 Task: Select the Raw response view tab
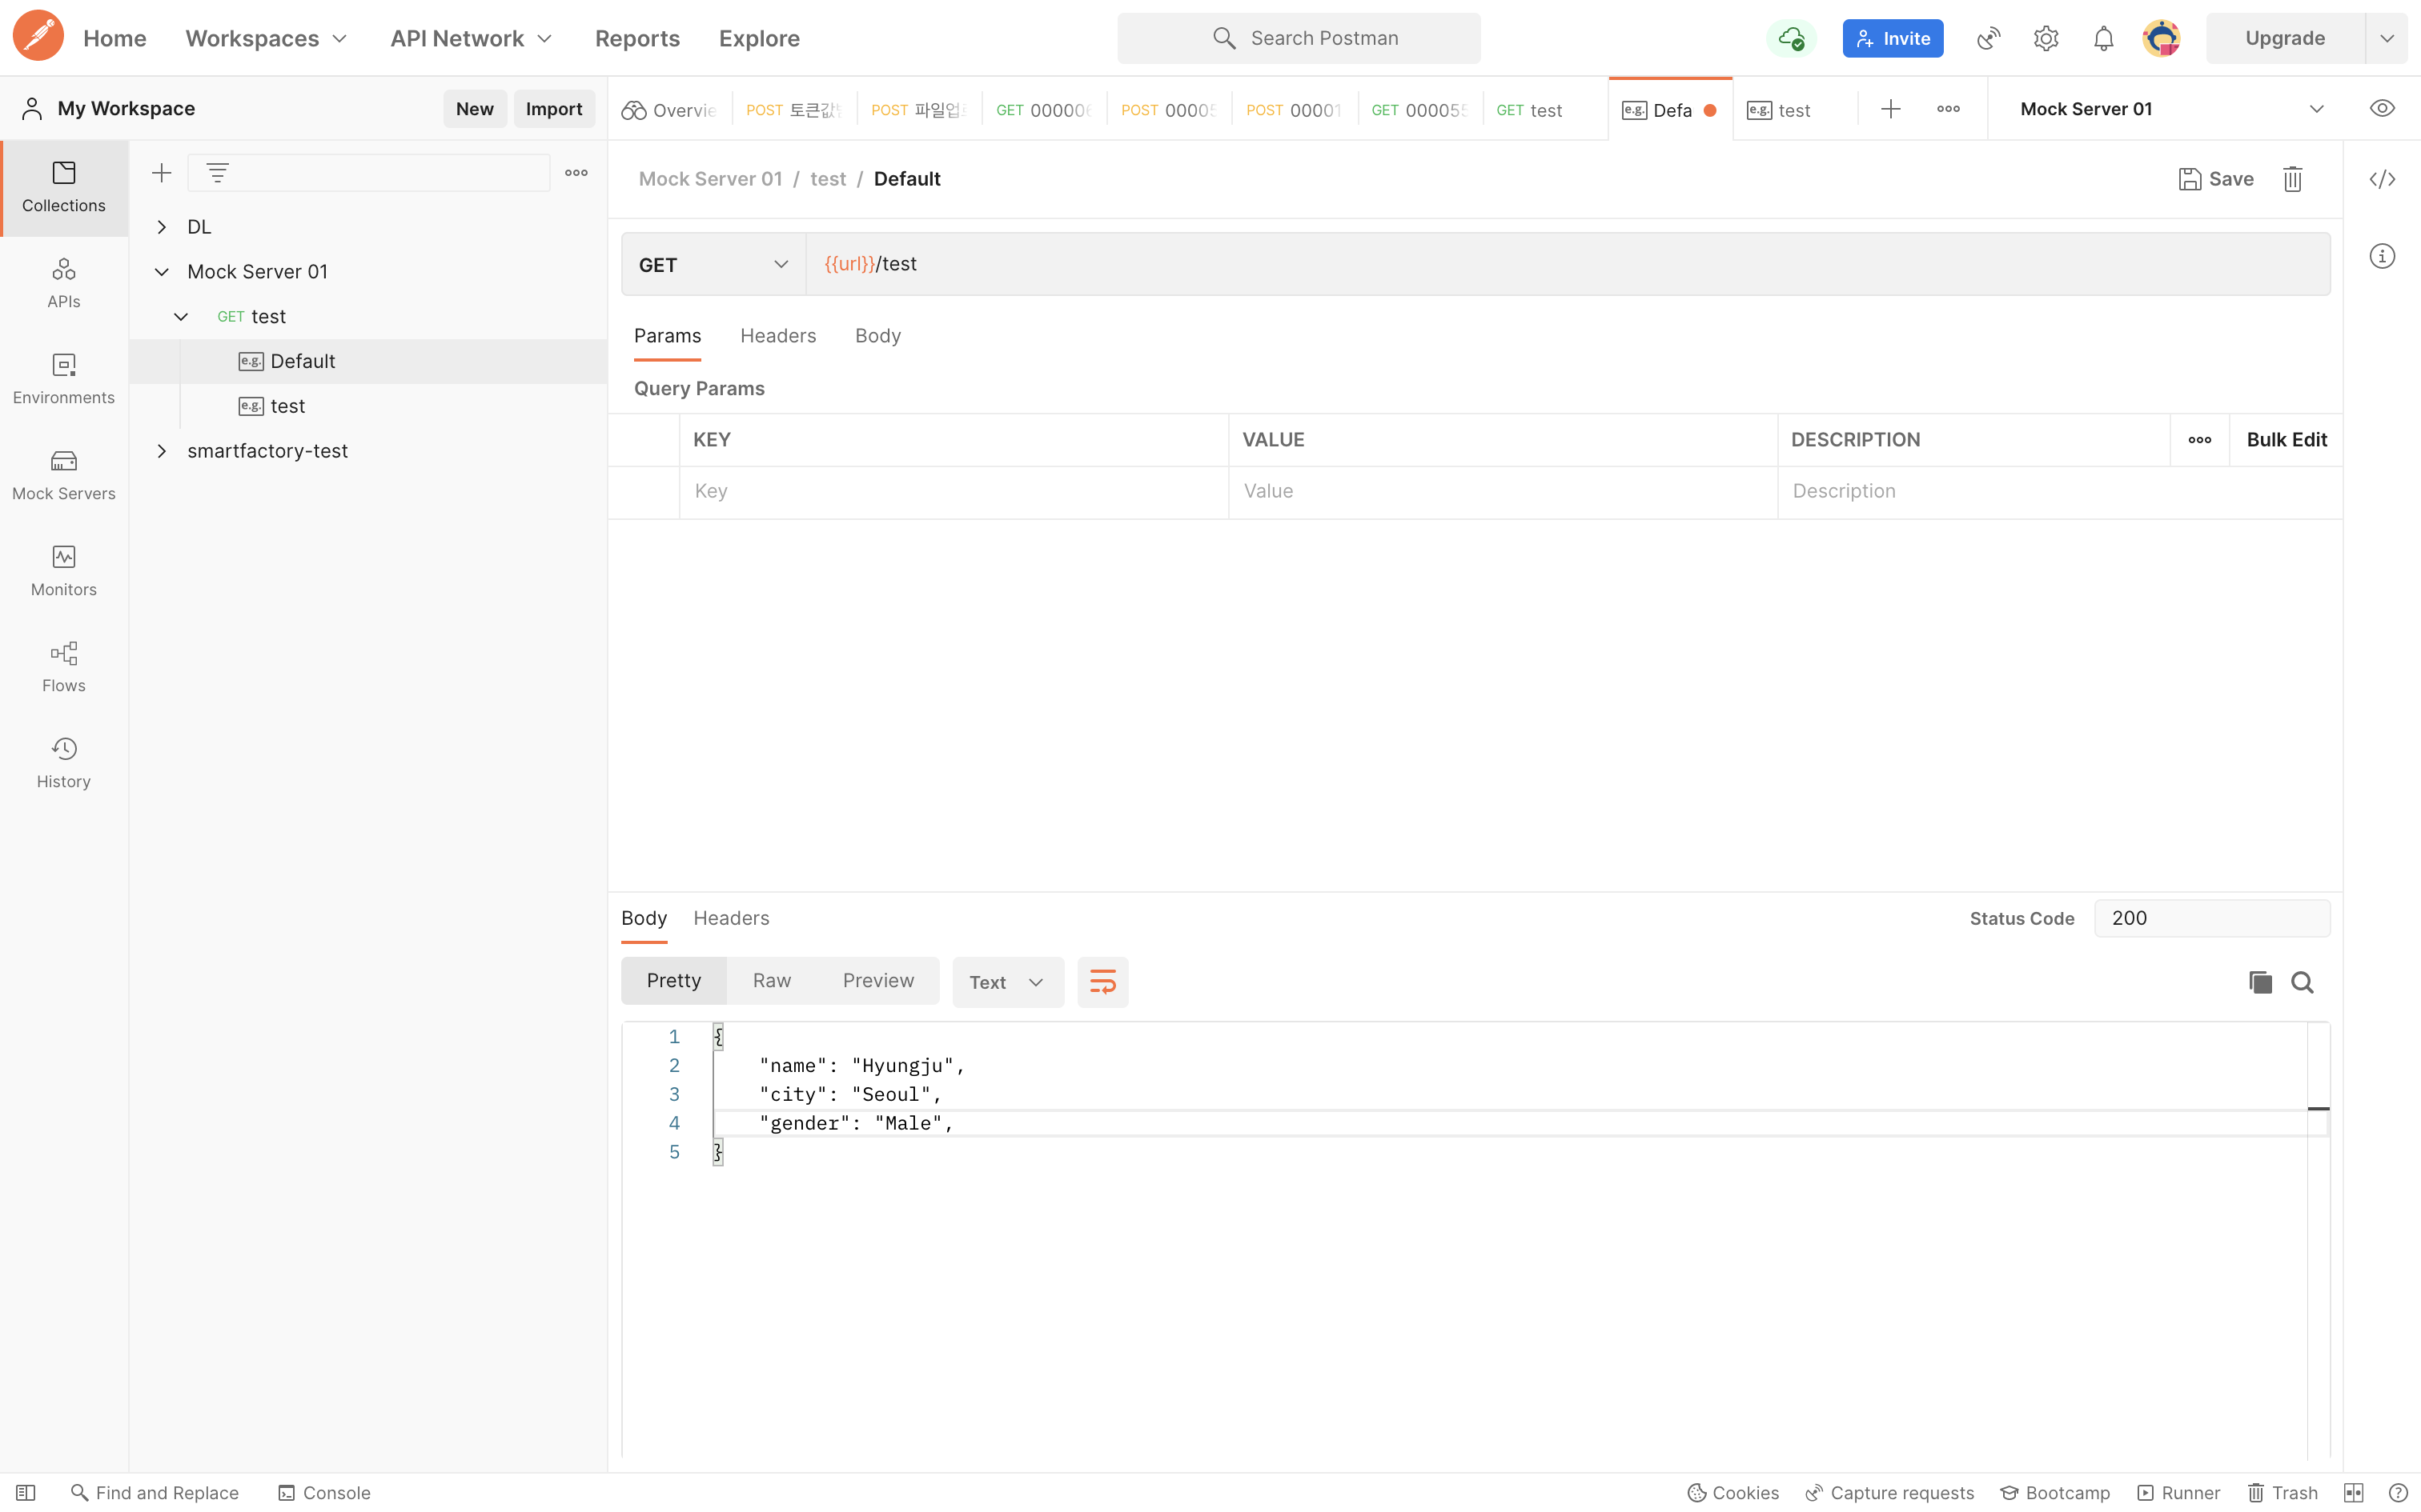tap(771, 981)
